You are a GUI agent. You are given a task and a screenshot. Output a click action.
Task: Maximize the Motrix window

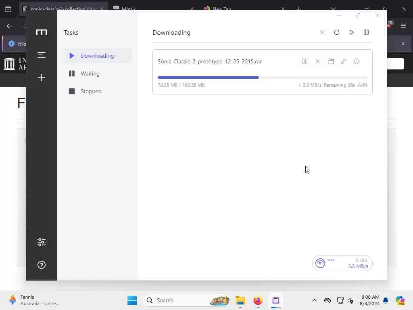point(358,16)
